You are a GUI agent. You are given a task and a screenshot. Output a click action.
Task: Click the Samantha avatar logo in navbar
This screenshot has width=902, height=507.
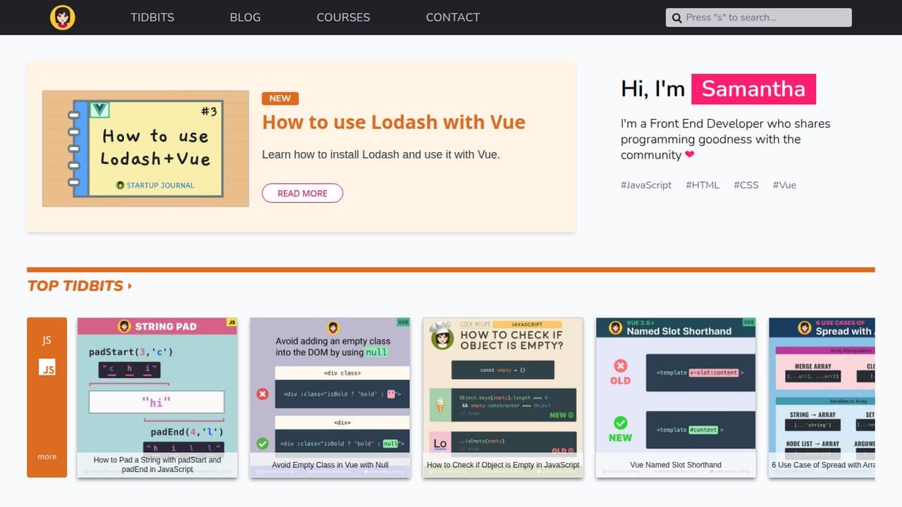click(x=63, y=18)
